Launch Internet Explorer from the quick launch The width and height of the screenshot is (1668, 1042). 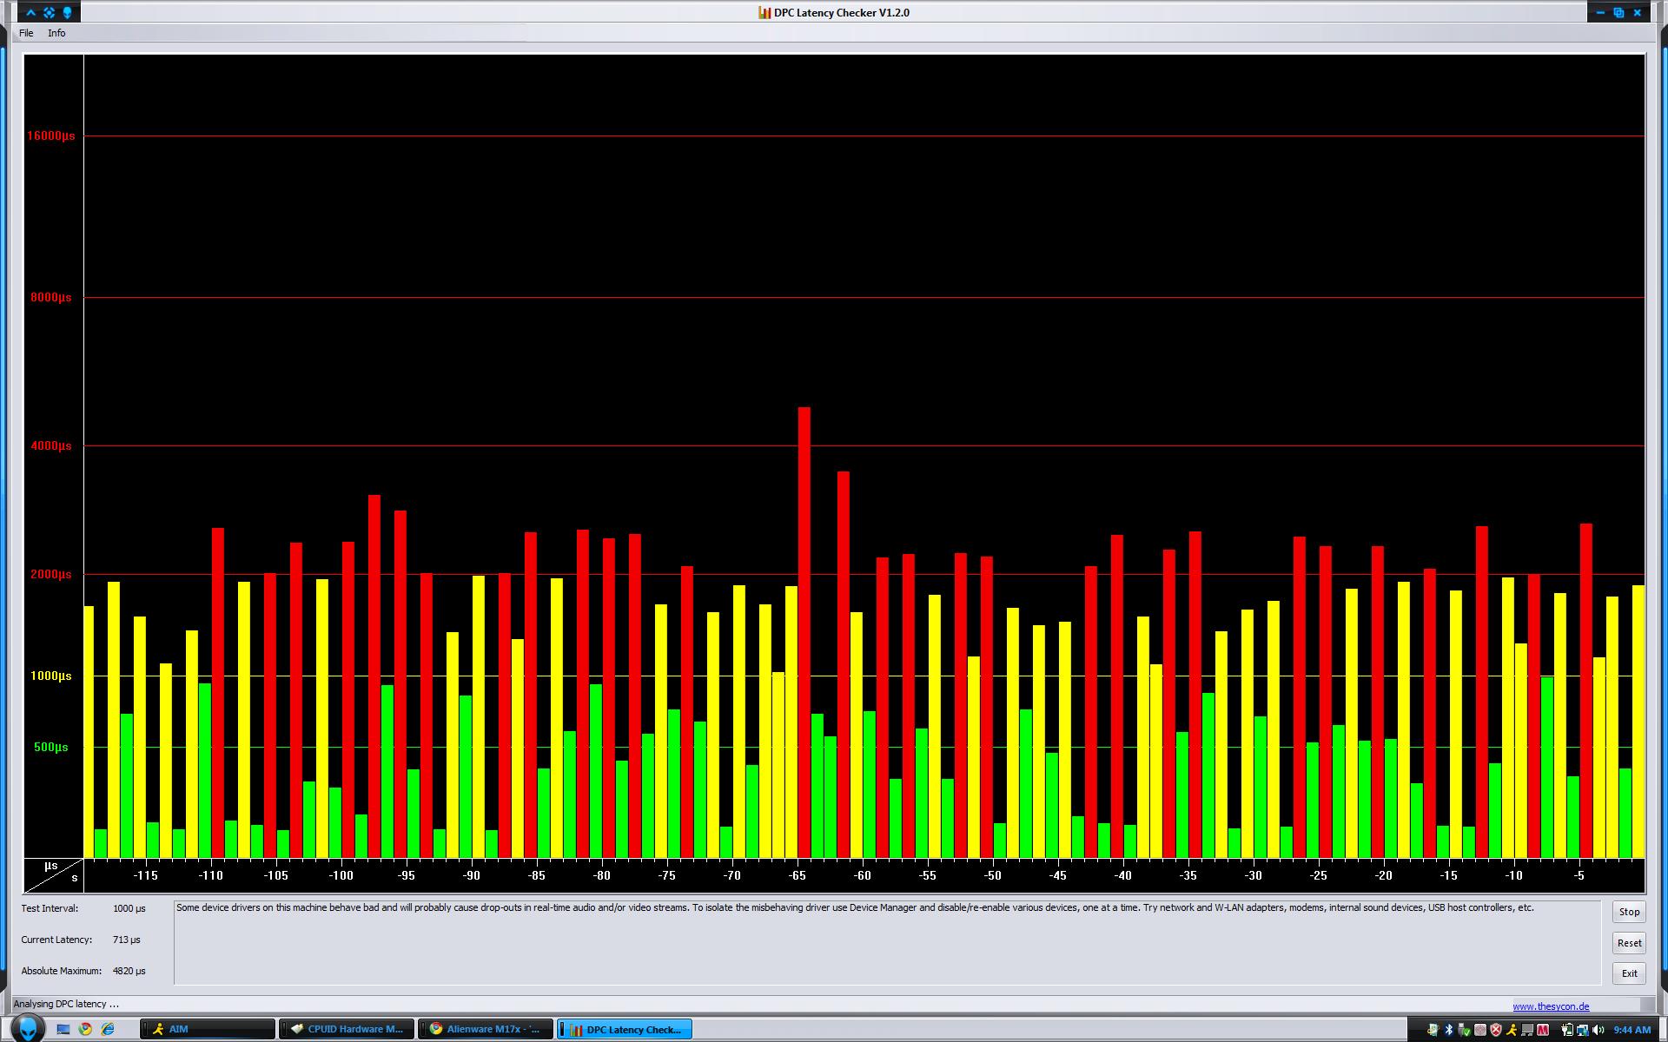[x=108, y=1029]
